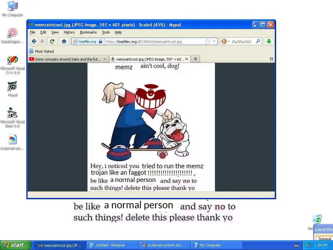
Task: Open the external-con file on desktop
Action: pyautogui.click(x=12, y=142)
